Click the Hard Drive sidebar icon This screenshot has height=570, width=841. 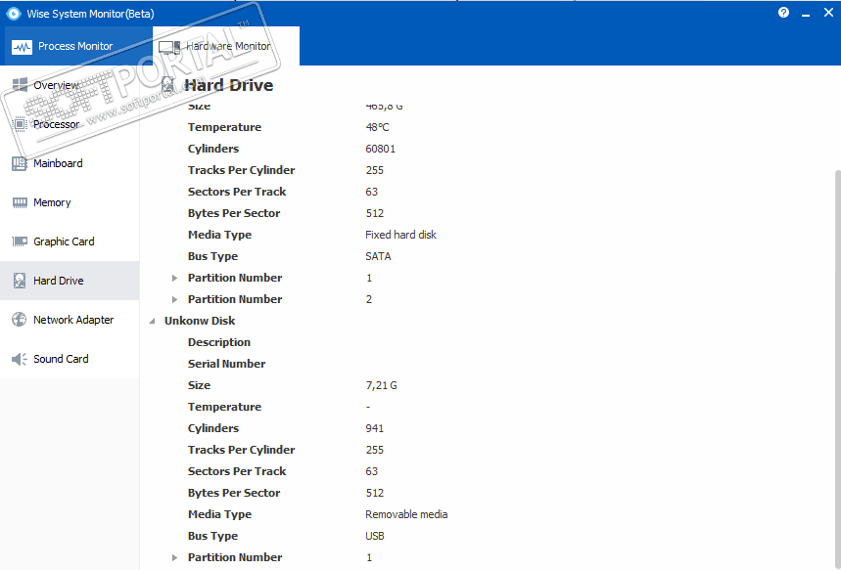coord(20,281)
